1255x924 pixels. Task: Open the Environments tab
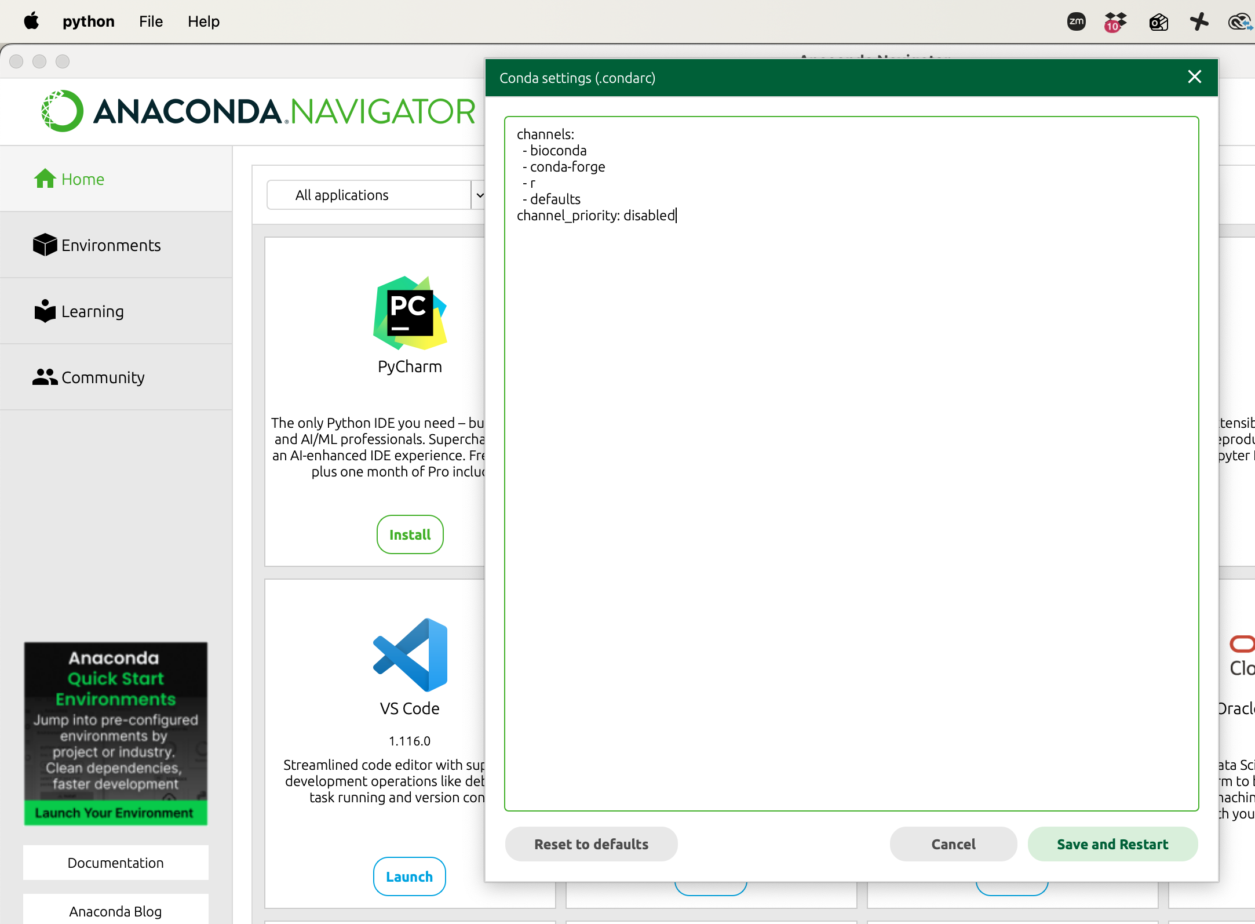point(116,245)
